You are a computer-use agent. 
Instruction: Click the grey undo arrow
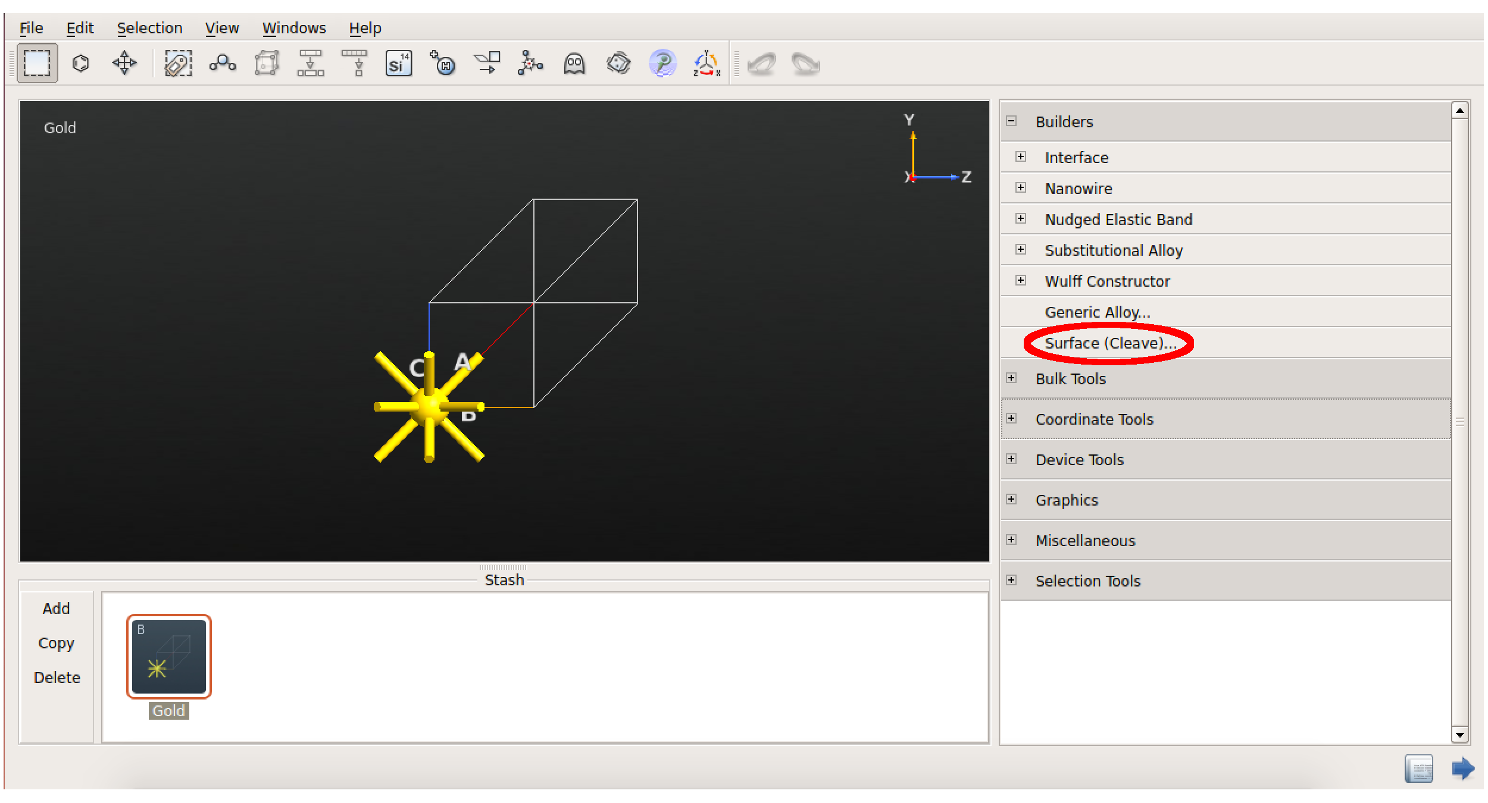[x=761, y=64]
